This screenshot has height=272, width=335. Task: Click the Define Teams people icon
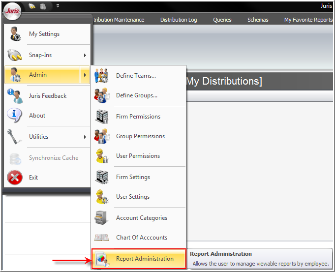pyautogui.click(x=102, y=76)
